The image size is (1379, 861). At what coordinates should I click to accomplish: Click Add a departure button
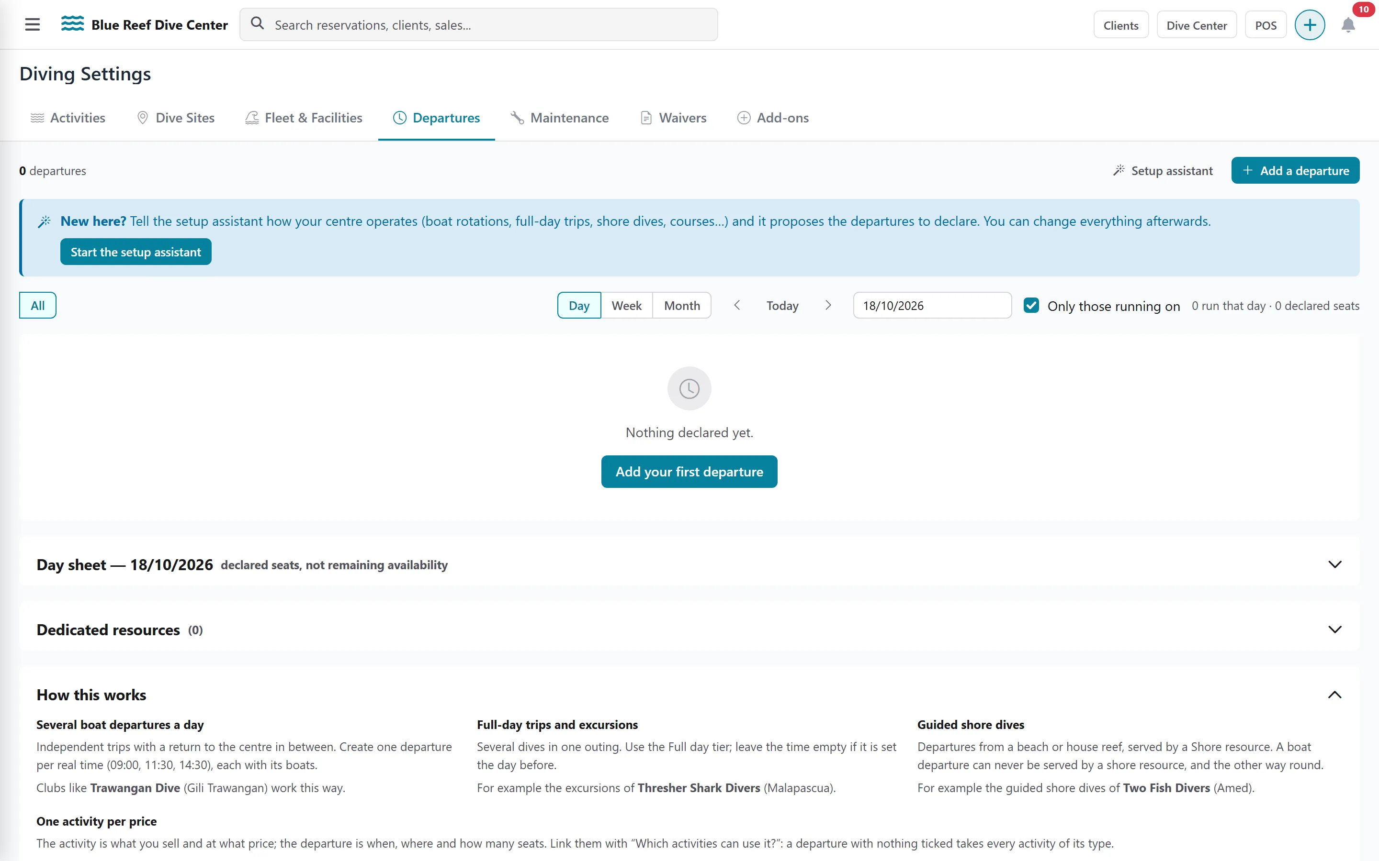(1295, 170)
